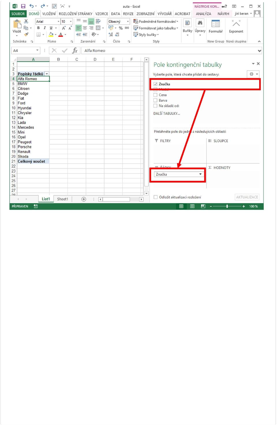Image resolution: width=277 pixels, height=425 pixels.
Task: Switch to the ROZLOŽENÍ STRÁNKY ribbon tab
Action: [76, 14]
